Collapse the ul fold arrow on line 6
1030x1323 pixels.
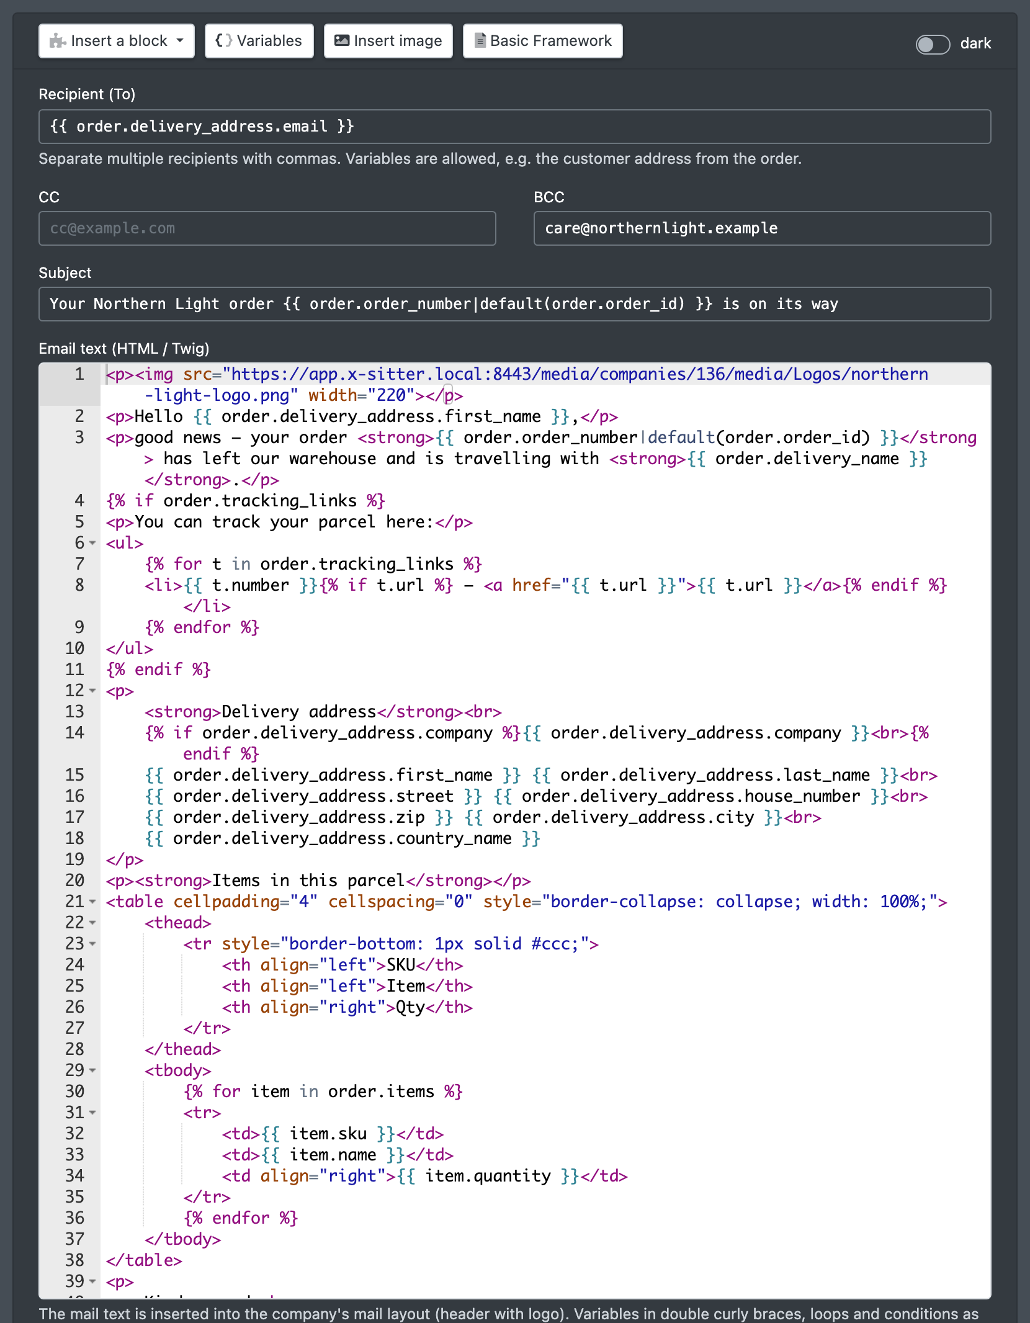tap(92, 543)
